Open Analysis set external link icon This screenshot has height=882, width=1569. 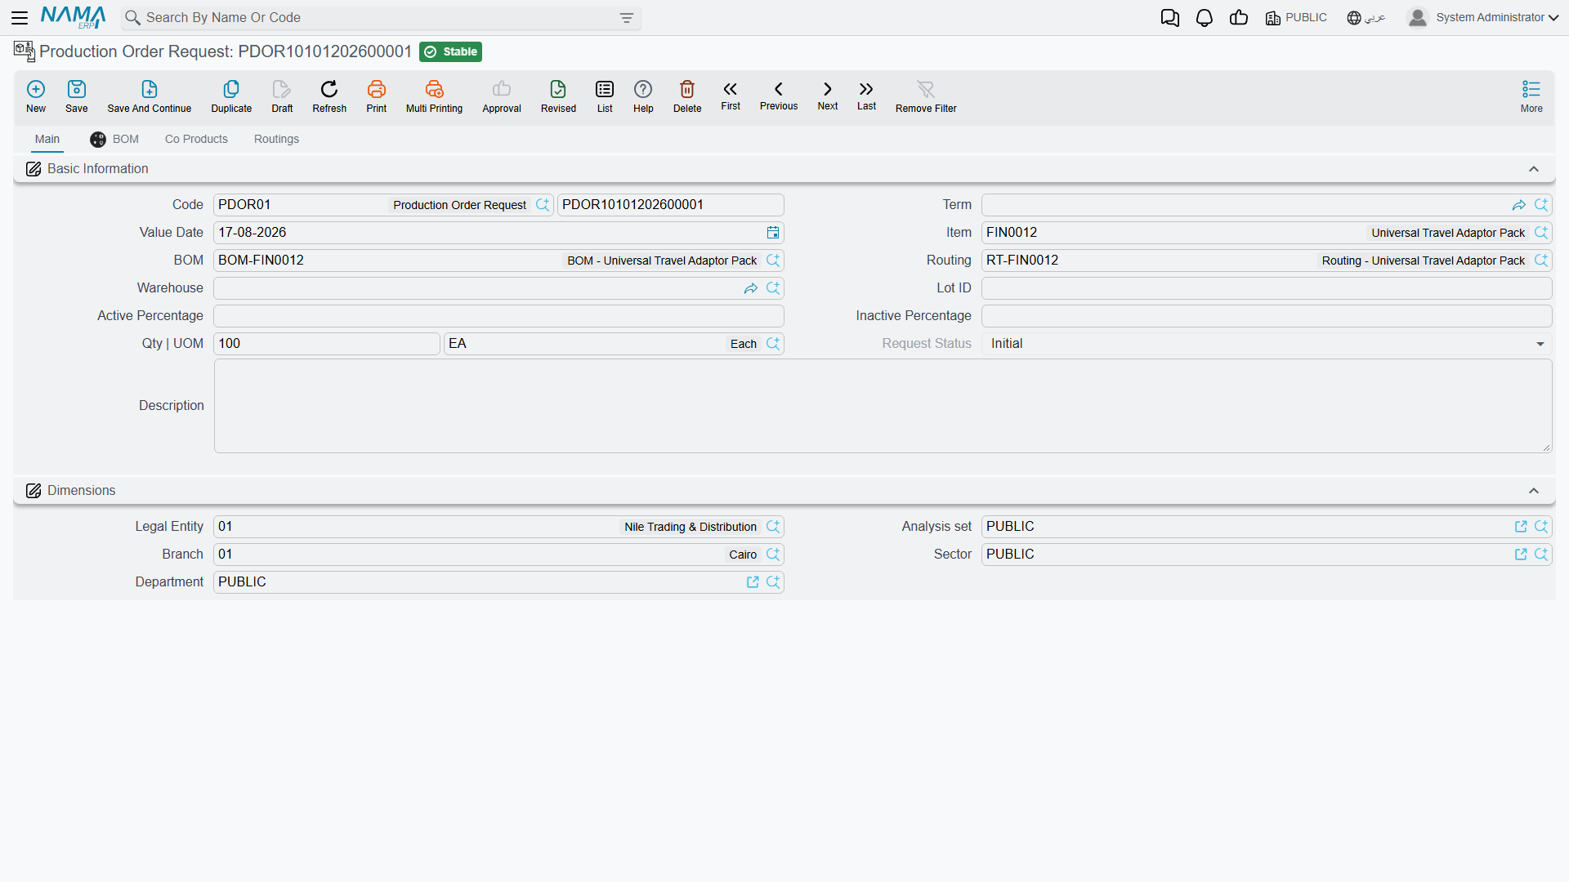coord(1521,527)
